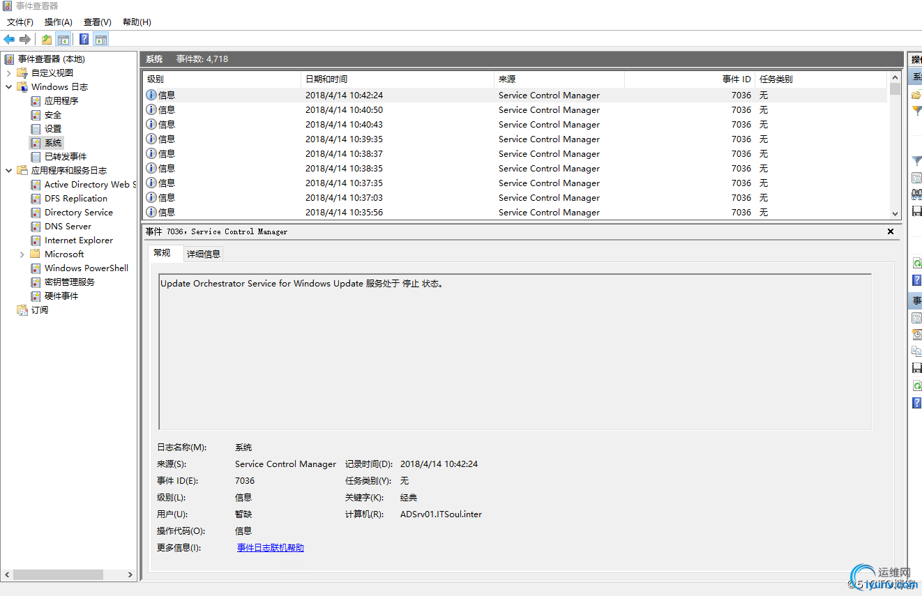The width and height of the screenshot is (922, 596).
Task: Click the event list scroll-down arrow
Action: [895, 214]
